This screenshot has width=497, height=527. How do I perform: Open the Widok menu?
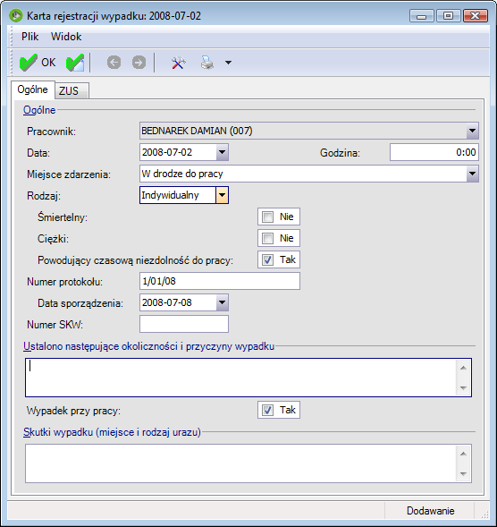pos(66,37)
